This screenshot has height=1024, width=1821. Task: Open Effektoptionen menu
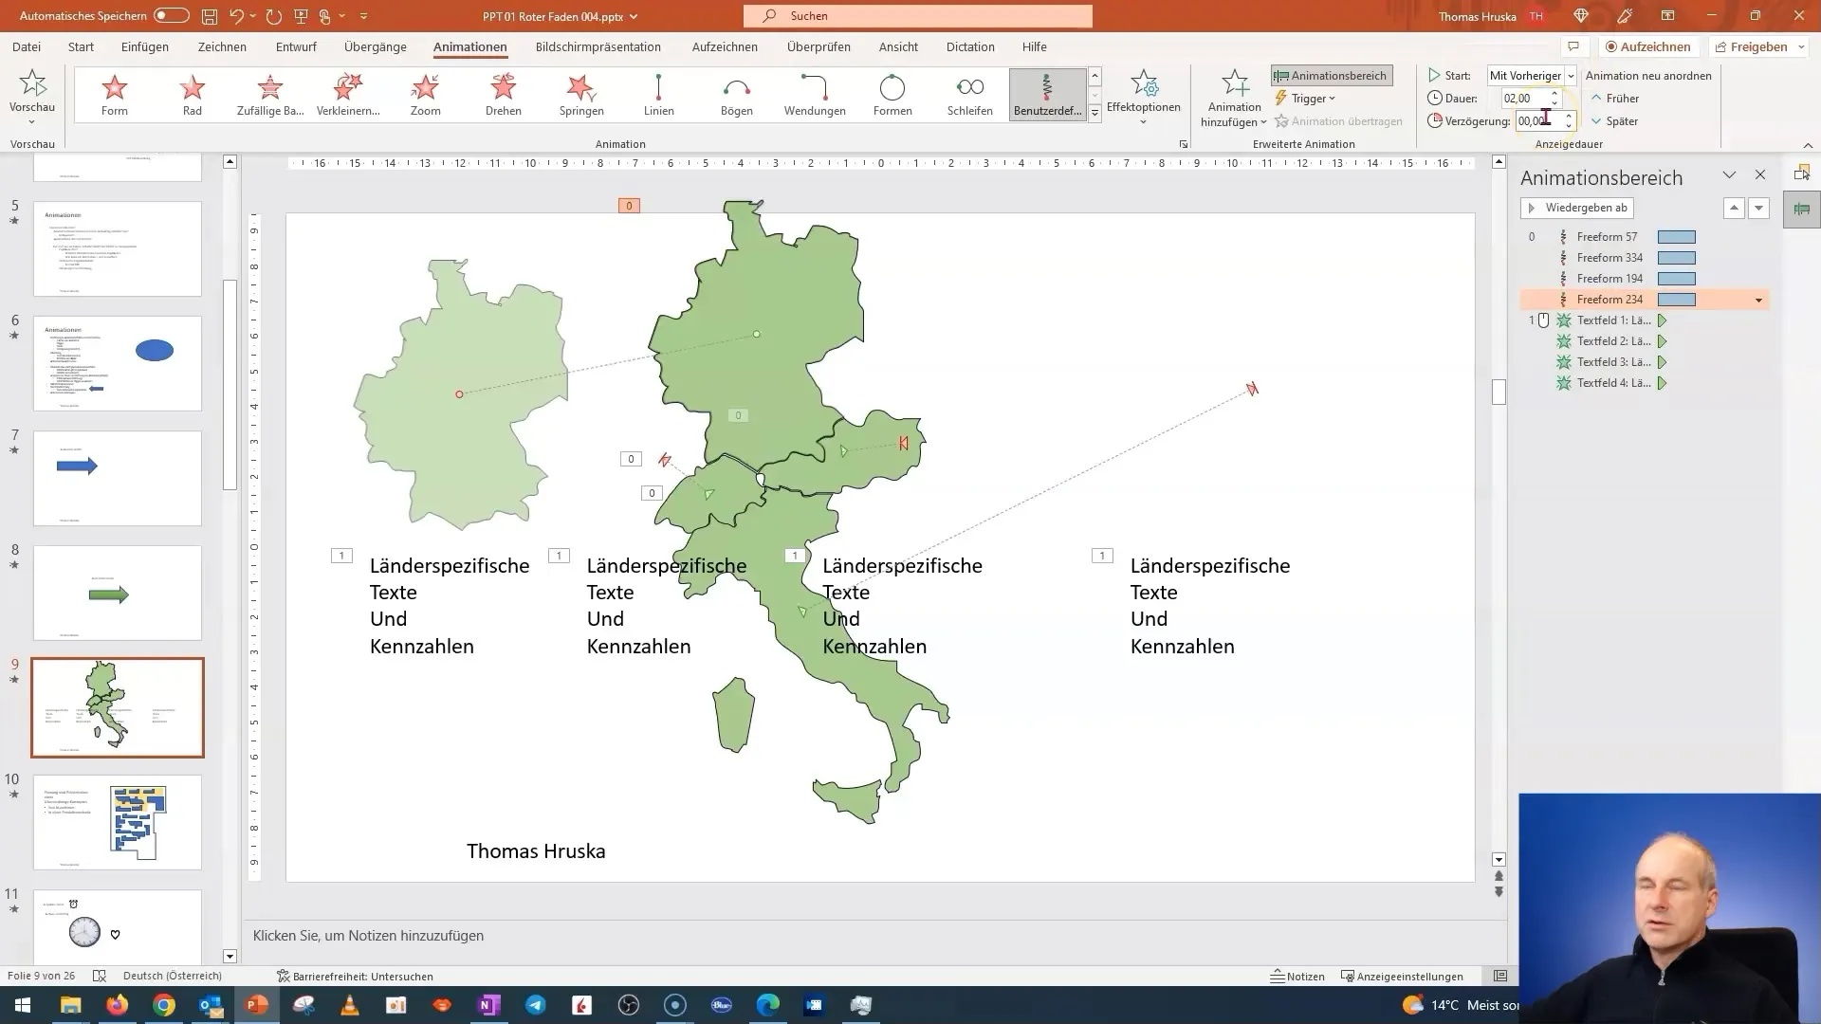tap(1144, 98)
